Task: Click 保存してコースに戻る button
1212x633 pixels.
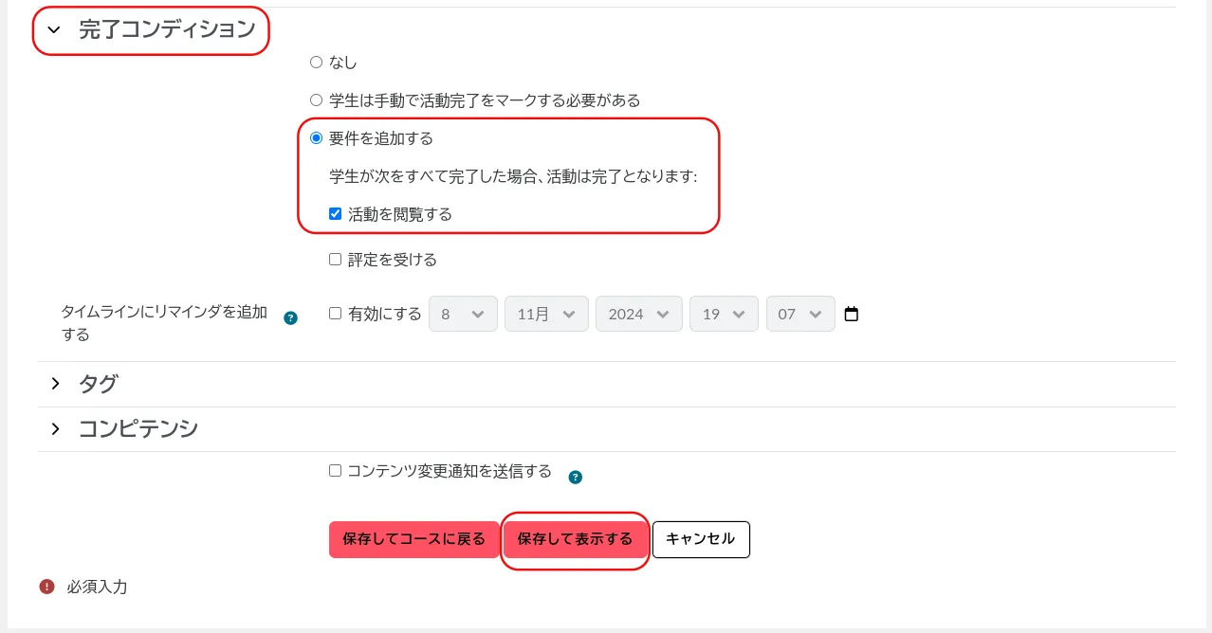Action: pos(413,539)
